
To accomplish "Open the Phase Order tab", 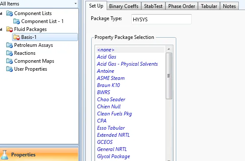I will pyautogui.click(x=182, y=6).
